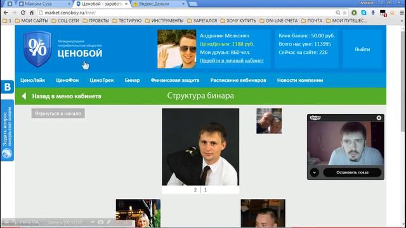This screenshot has height=228, width=406.
Task: Click the blonde woman tree node photo
Action: (138, 213)
